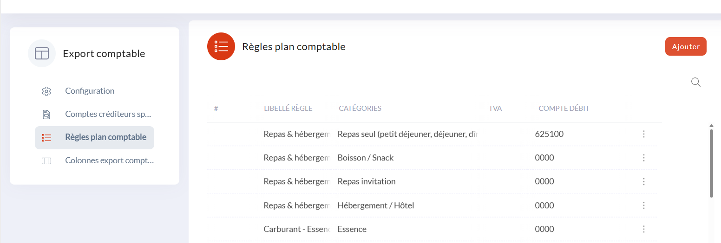The image size is (721, 243).
Task: Open options menu for Repas seul row
Action: [x=644, y=134]
